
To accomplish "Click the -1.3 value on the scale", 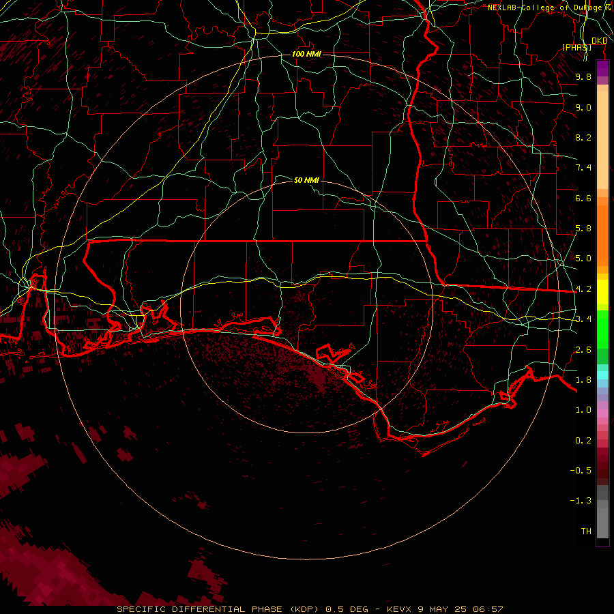I will (x=581, y=501).
